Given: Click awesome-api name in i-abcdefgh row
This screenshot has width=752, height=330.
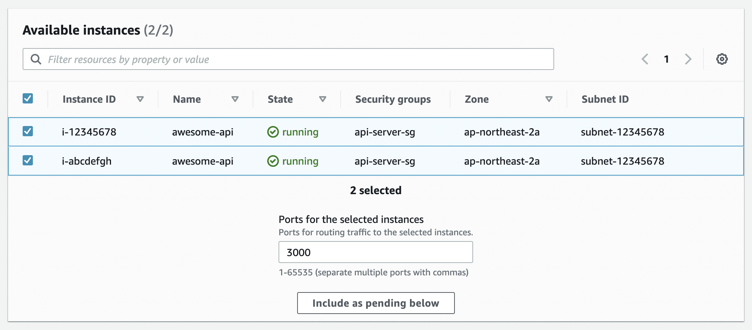Looking at the screenshot, I should [203, 161].
